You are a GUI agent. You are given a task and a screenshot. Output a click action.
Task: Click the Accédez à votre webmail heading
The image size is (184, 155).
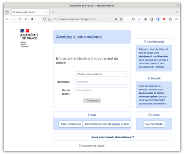[x=79, y=37]
